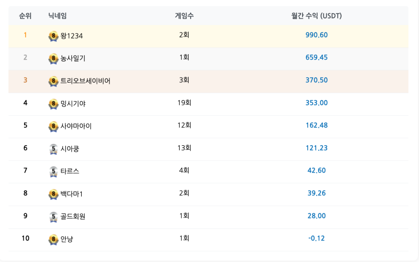The image size is (419, 262).
Task: Click rank number 10
Action: (x=26, y=238)
